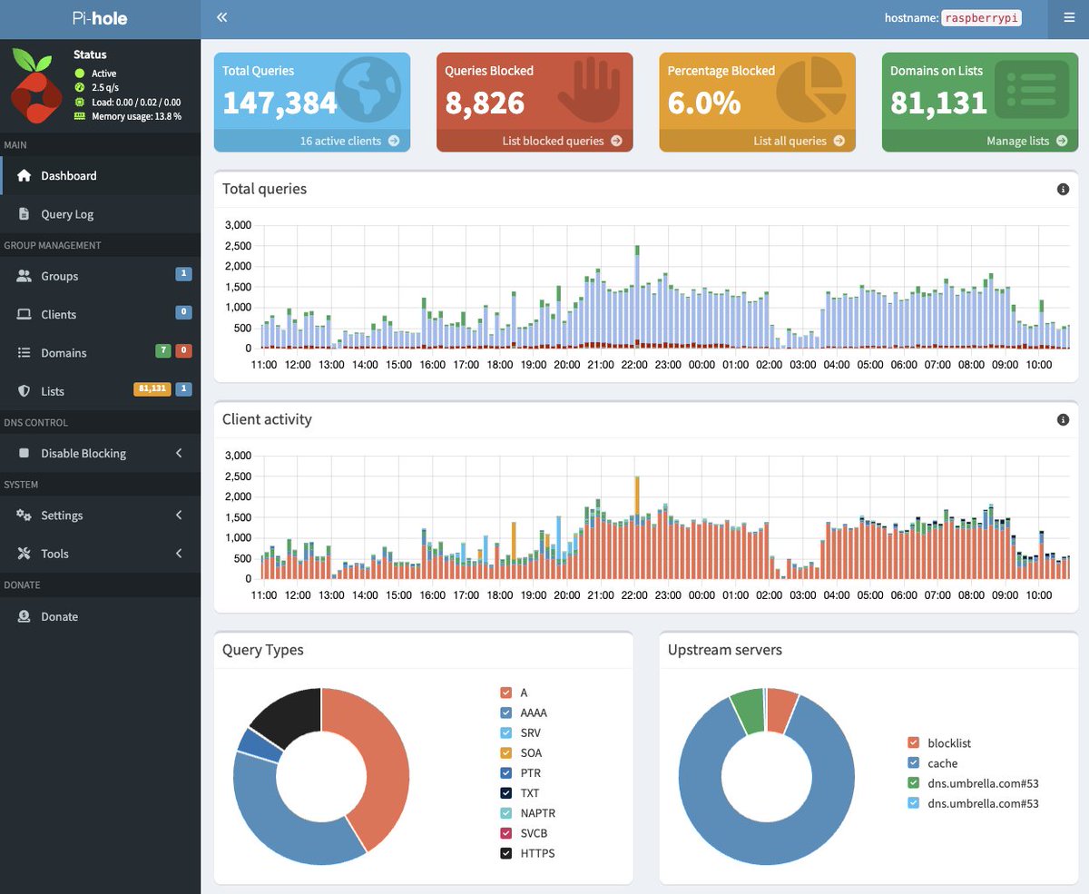Click the tall 22:00 bar in Total queries
The height and width of the screenshot is (894, 1089).
pyautogui.click(x=637, y=296)
